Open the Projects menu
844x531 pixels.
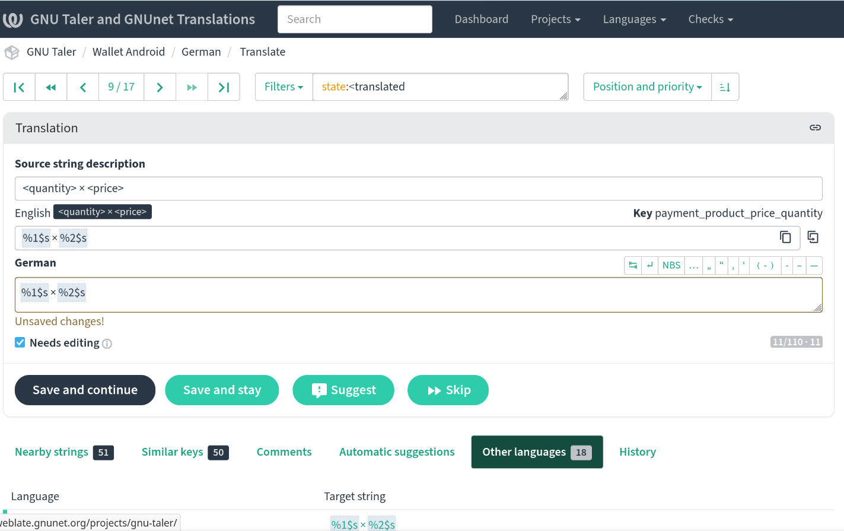[x=555, y=19]
